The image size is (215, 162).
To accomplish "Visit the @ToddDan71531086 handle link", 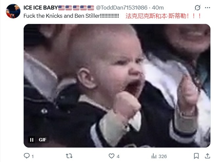I will tap(122, 8).
